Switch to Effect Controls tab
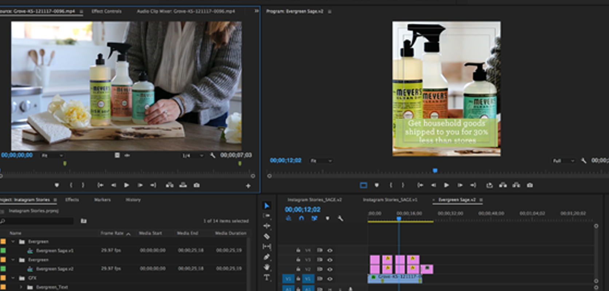Image resolution: width=609 pixels, height=291 pixels. pos(106,11)
